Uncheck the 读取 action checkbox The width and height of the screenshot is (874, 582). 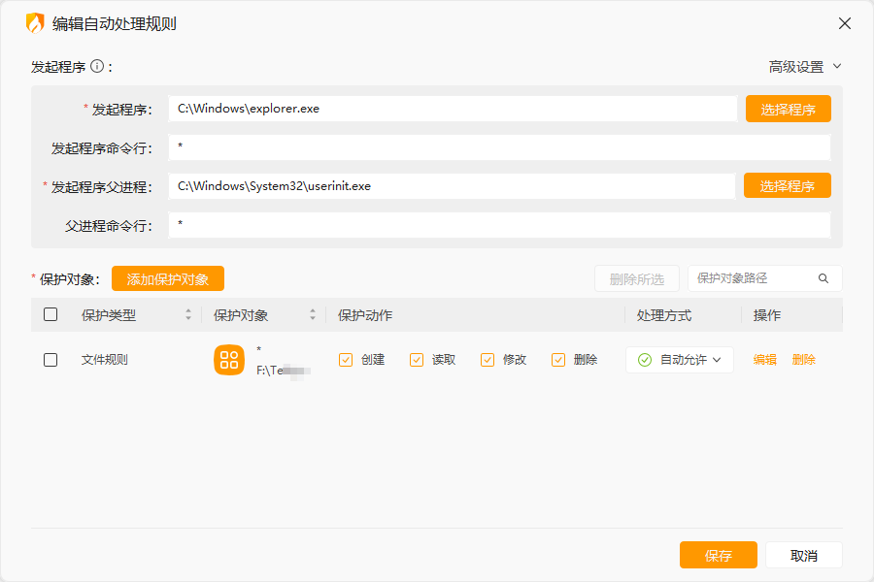[417, 360]
